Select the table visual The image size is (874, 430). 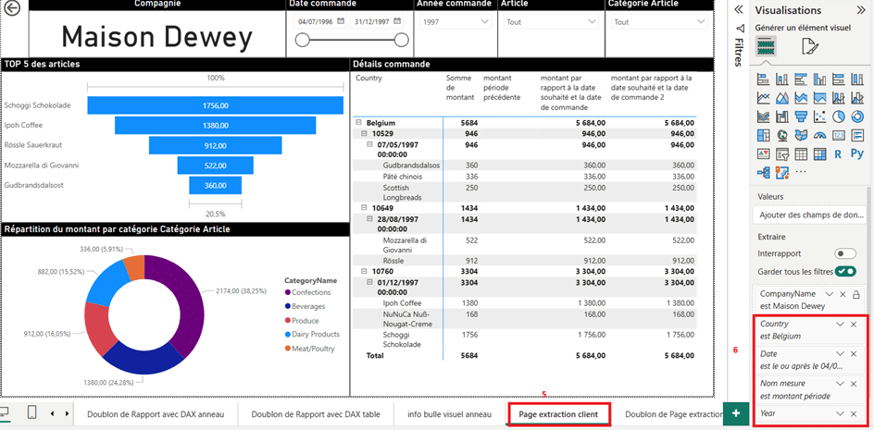801,154
